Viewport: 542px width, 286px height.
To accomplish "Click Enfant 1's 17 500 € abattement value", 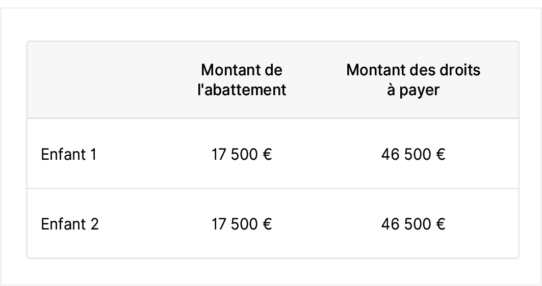I will point(242,154).
